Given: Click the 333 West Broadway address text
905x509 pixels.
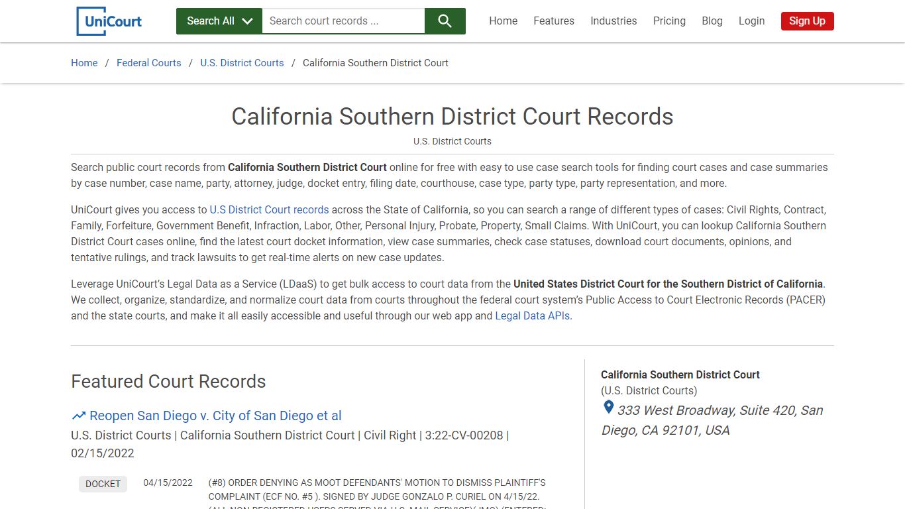Looking at the screenshot, I should tap(712, 420).
